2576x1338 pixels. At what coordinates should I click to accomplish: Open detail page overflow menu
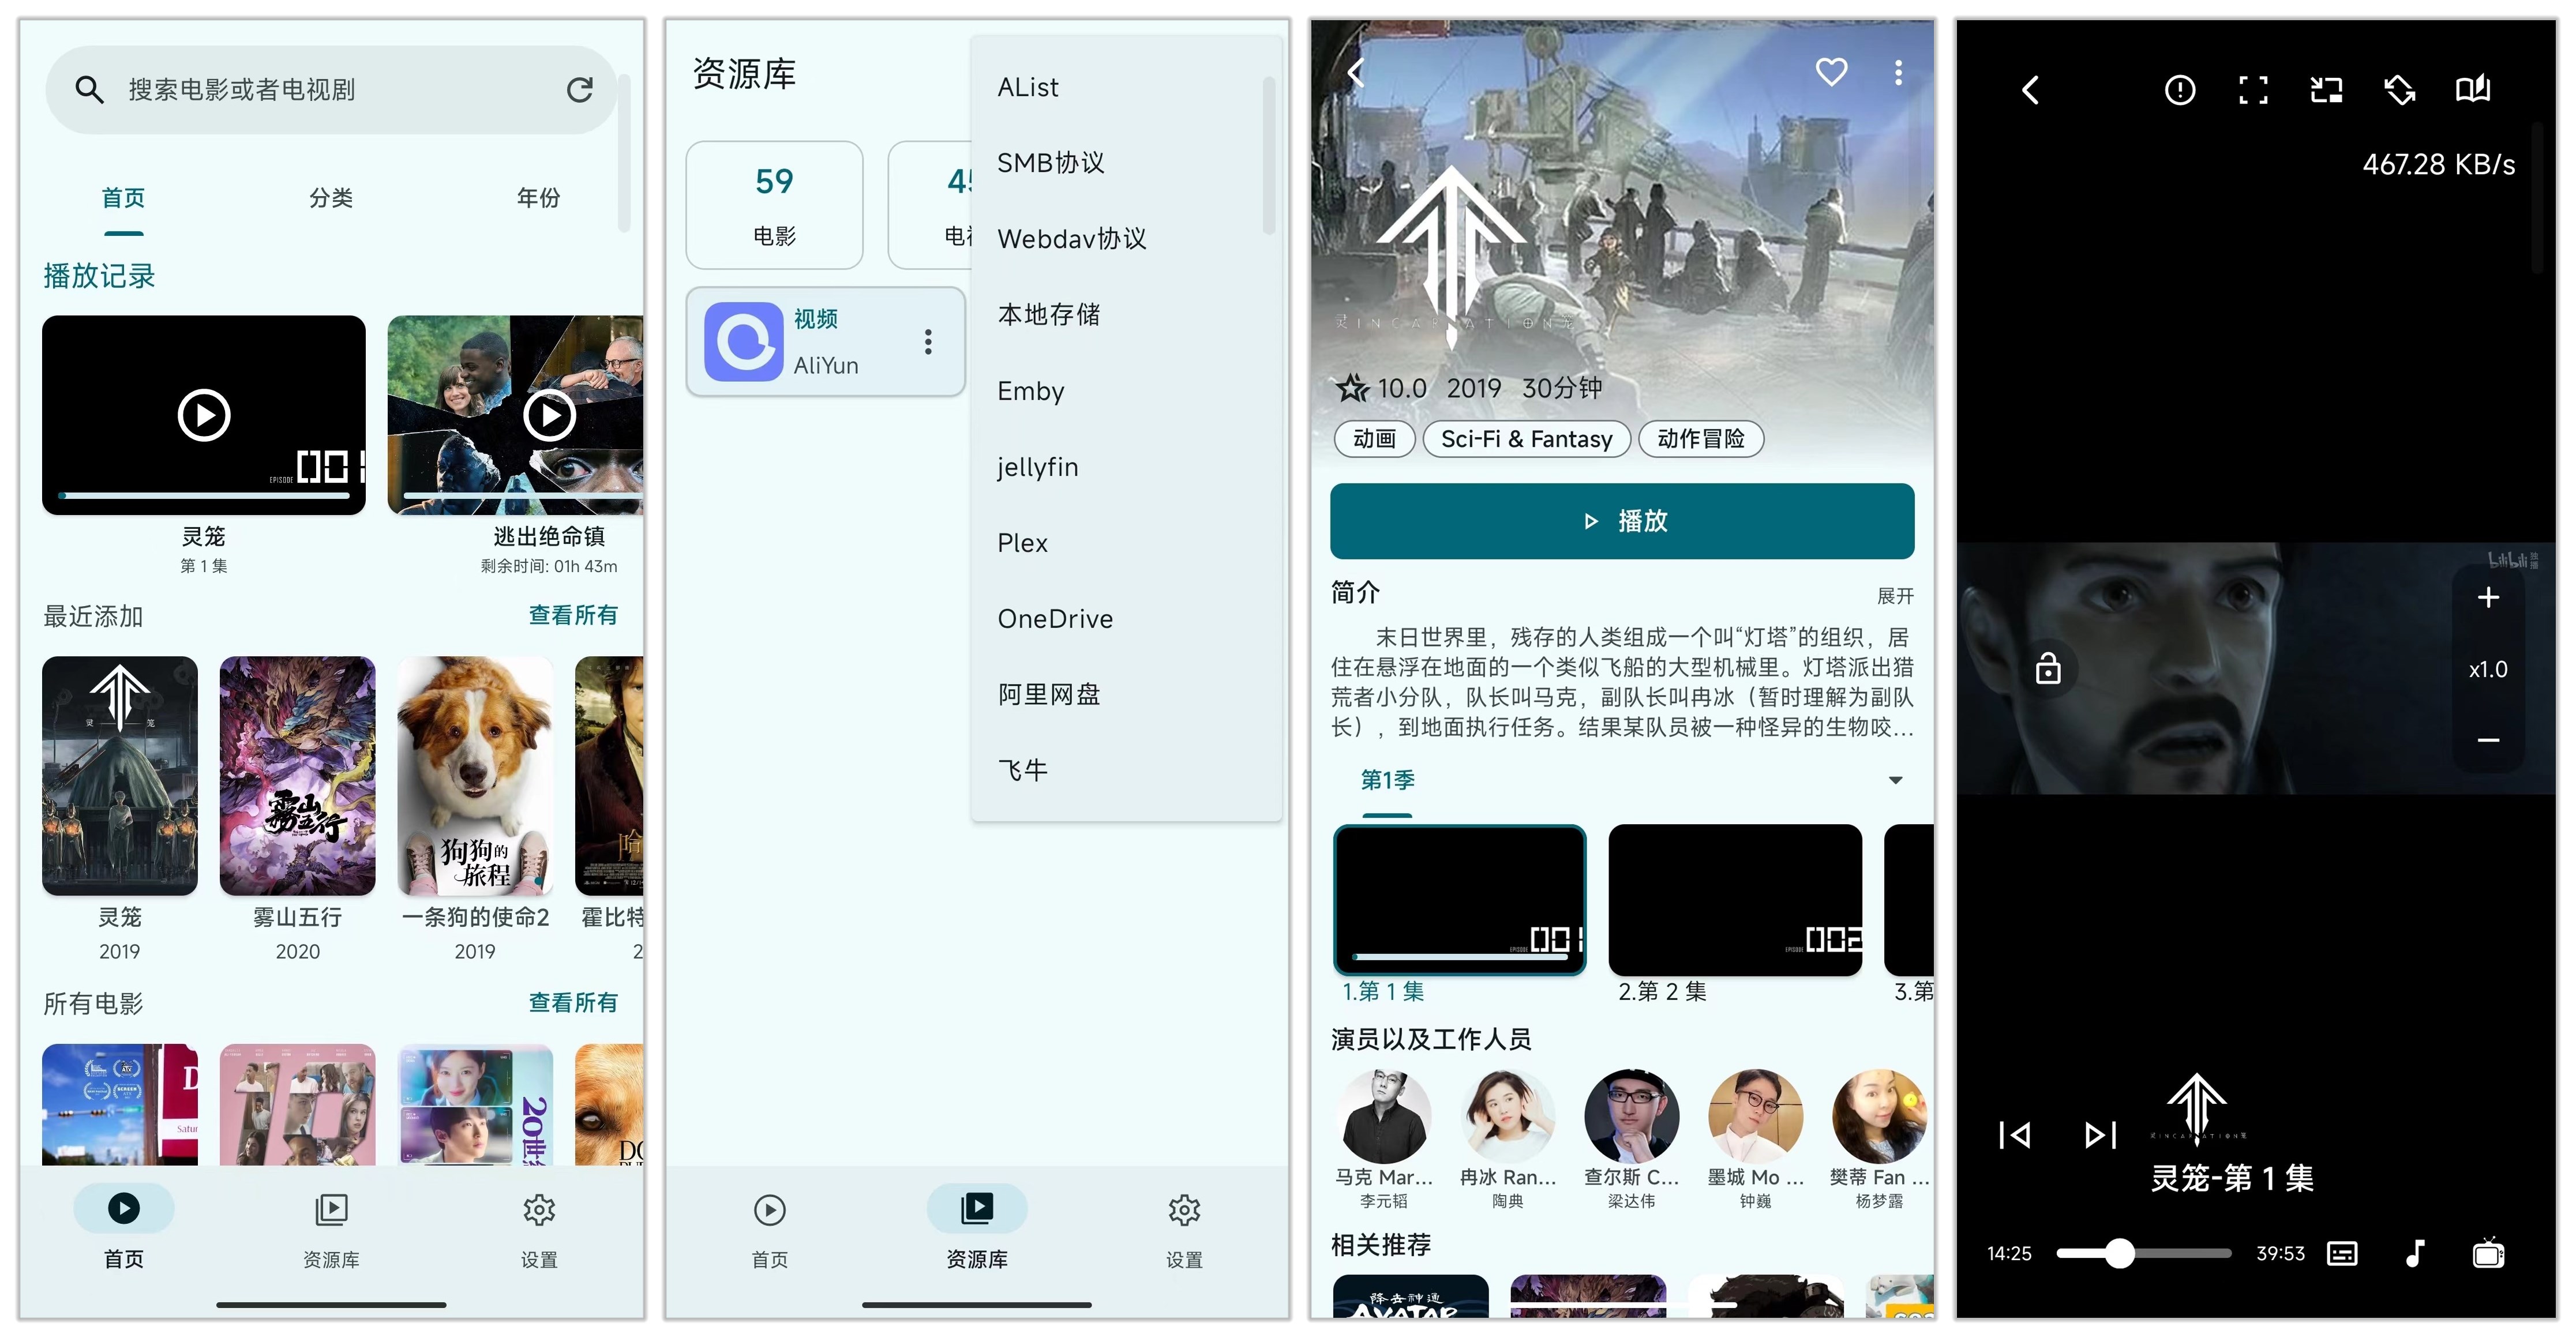[1898, 72]
